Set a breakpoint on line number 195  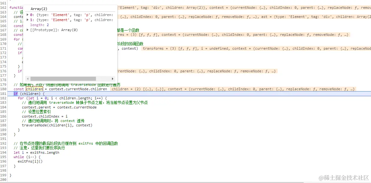3,157
